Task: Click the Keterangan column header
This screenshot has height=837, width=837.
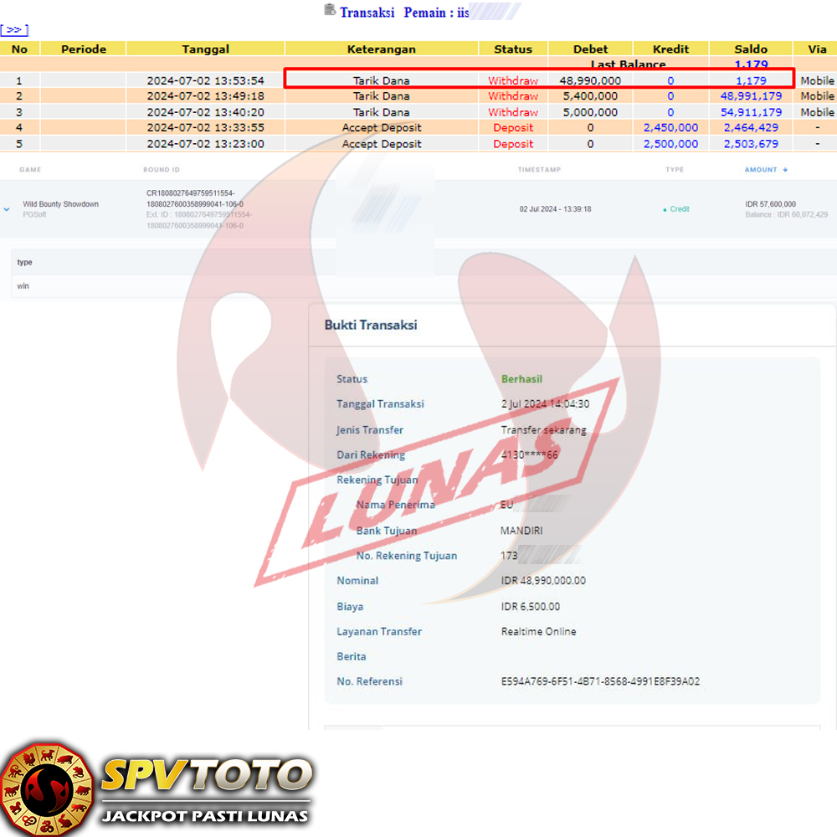Action: (382, 49)
